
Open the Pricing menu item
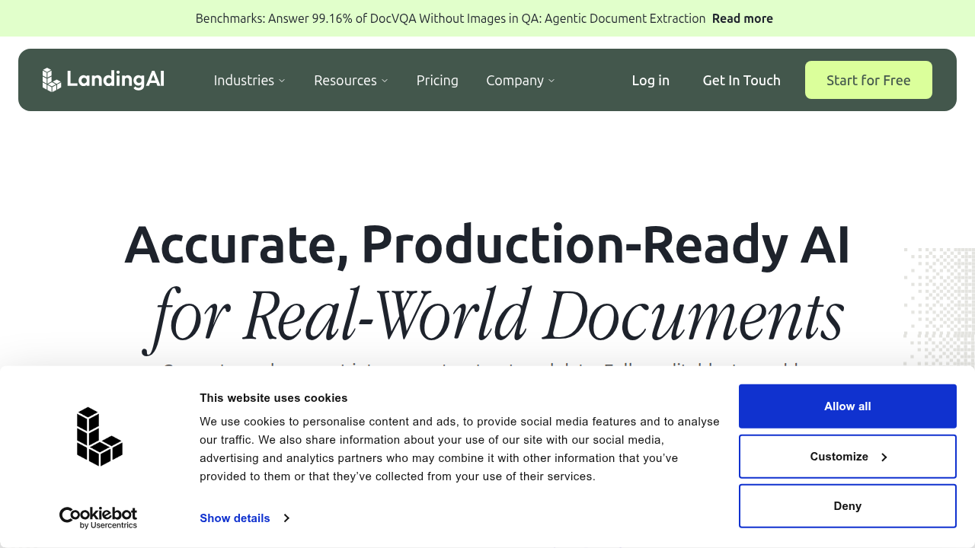[x=437, y=80]
